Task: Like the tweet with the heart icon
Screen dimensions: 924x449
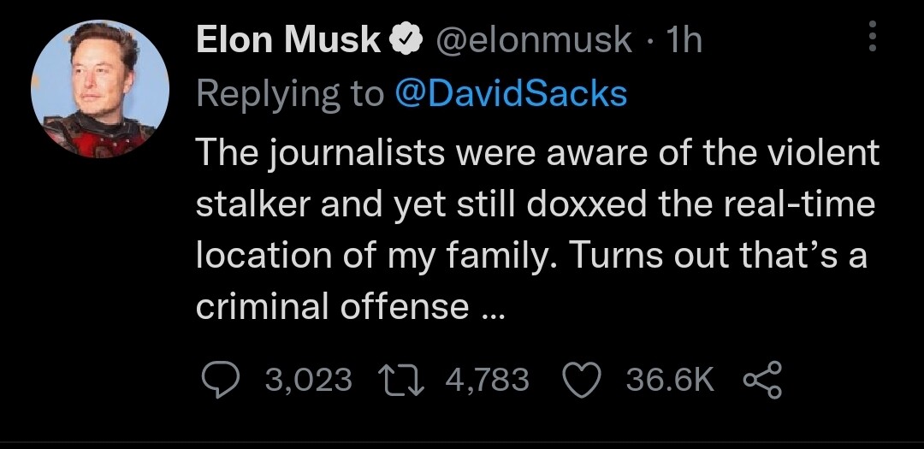Action: [x=584, y=379]
